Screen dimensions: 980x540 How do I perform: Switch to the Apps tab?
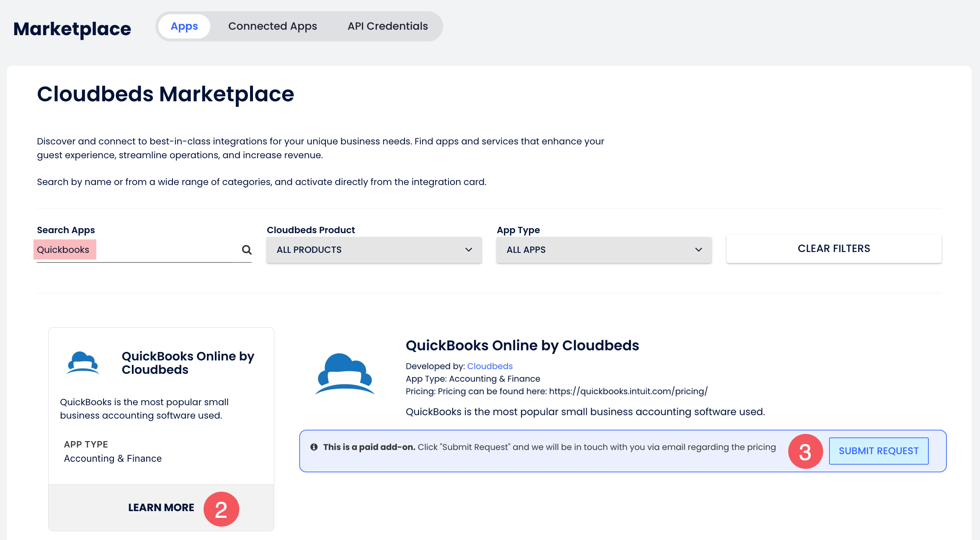point(184,26)
